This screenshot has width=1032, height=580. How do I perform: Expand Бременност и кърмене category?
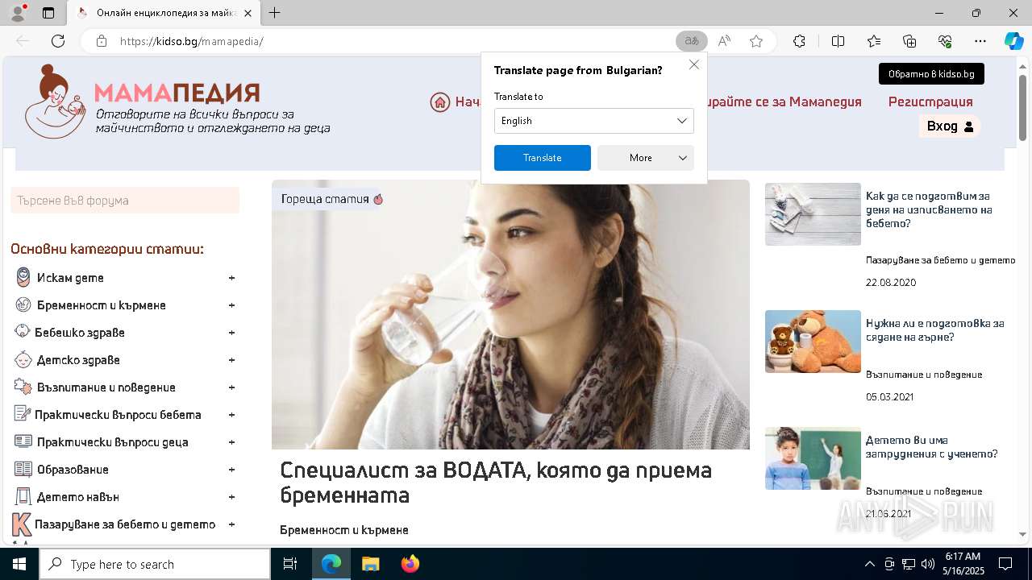click(231, 305)
